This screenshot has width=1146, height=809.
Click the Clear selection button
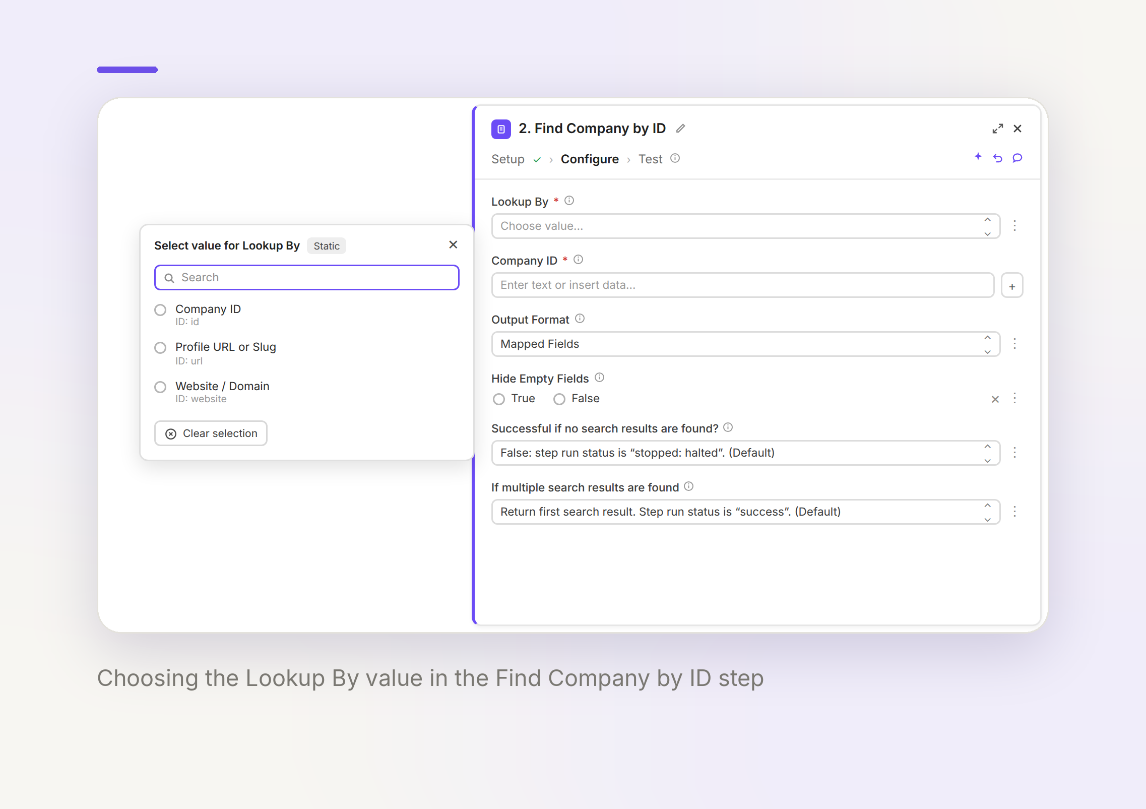[x=211, y=433]
